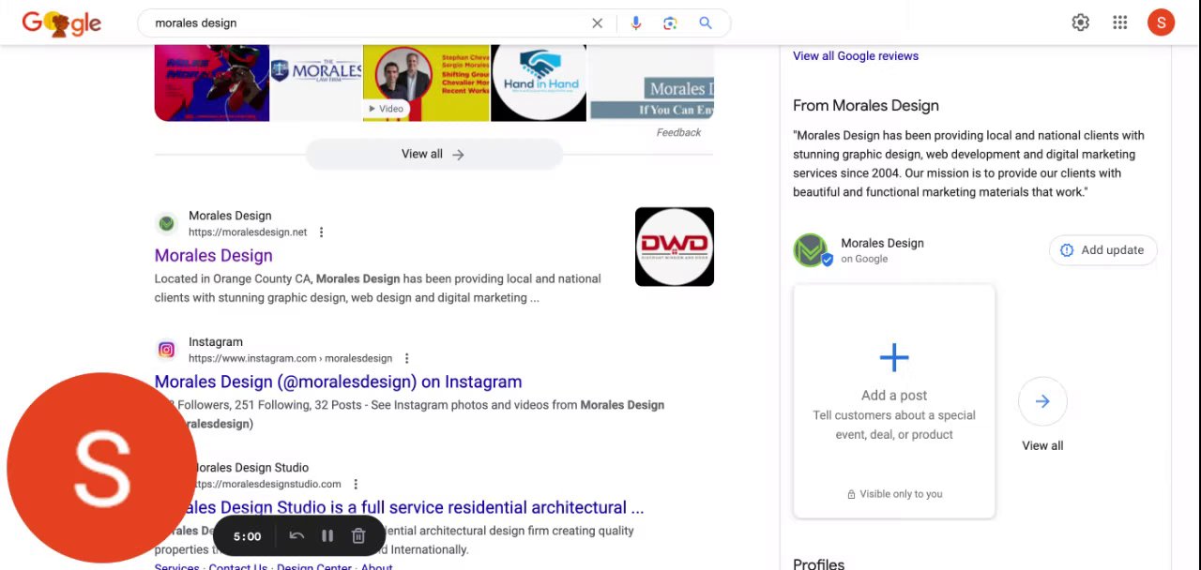
Task: Open Google Lens image search icon
Action: click(670, 23)
